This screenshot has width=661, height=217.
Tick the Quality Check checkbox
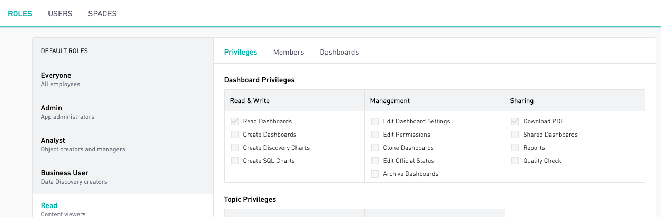(515, 161)
